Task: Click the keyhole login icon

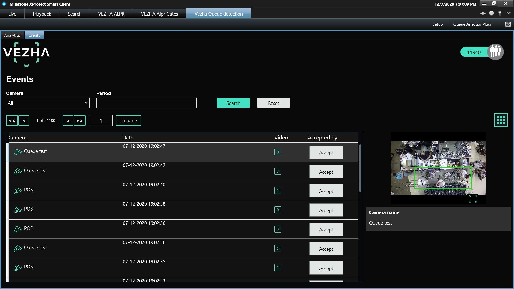Action: pos(500,13)
